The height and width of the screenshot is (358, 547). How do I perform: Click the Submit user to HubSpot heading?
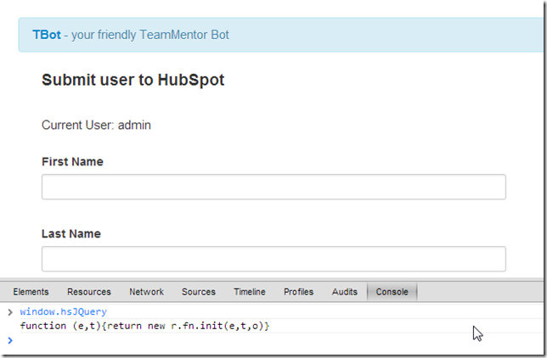point(133,80)
